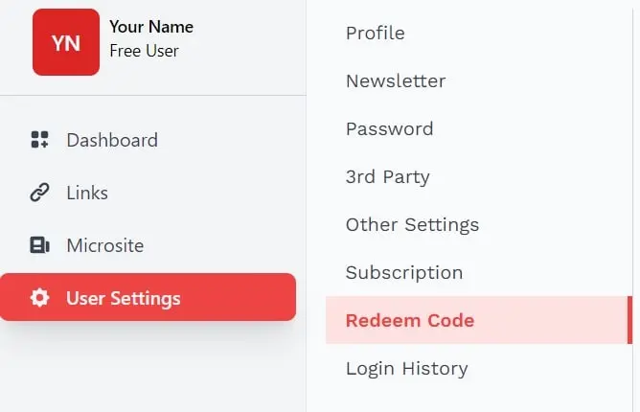This screenshot has width=640, height=412.
Task: Click the User Settings gear icon
Action: click(39, 298)
